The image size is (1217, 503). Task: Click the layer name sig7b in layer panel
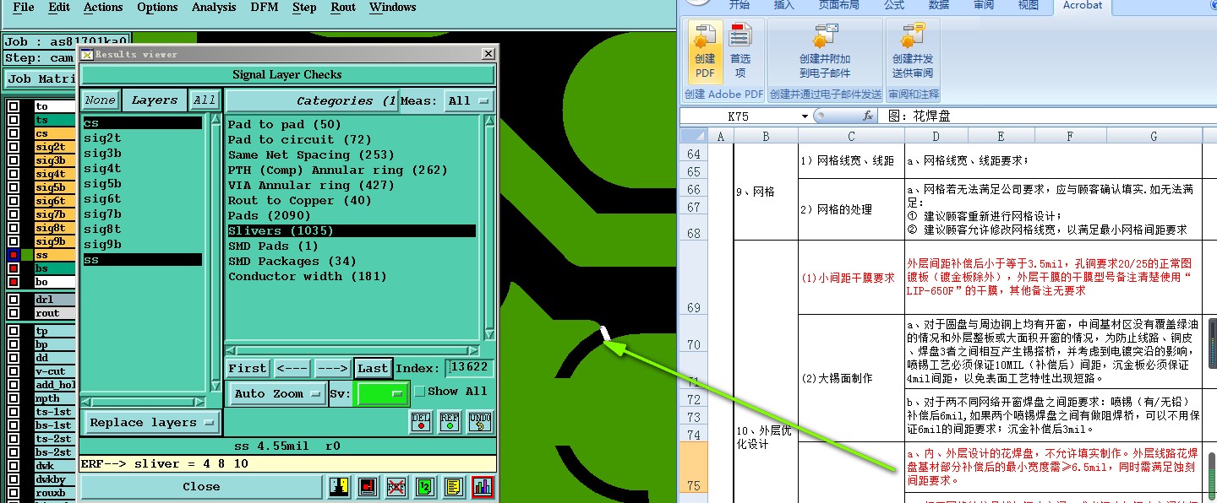(53, 214)
